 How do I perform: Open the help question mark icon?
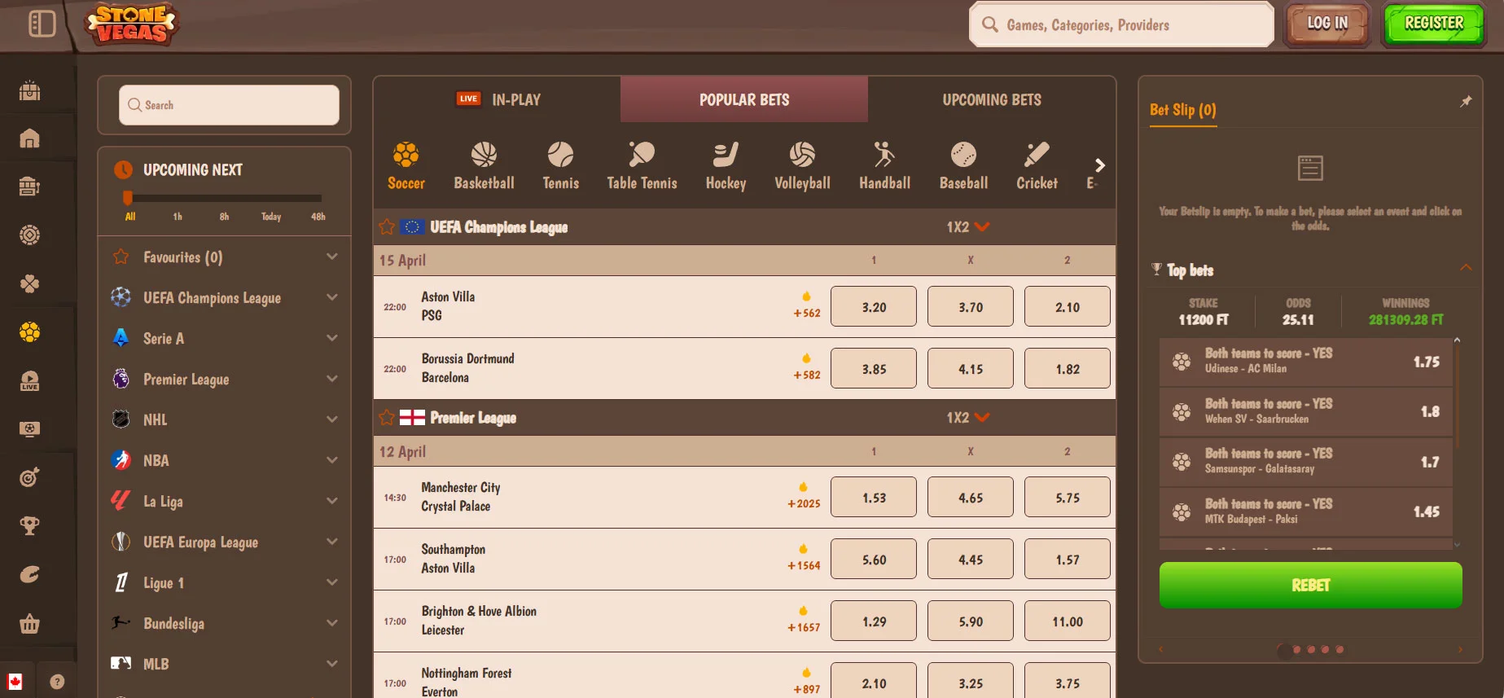click(x=57, y=682)
